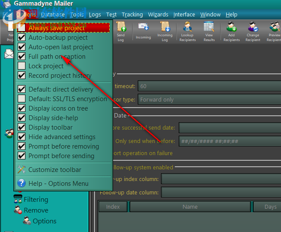Toggle Prompt before sending option
The height and width of the screenshot is (232, 281).
(22, 156)
